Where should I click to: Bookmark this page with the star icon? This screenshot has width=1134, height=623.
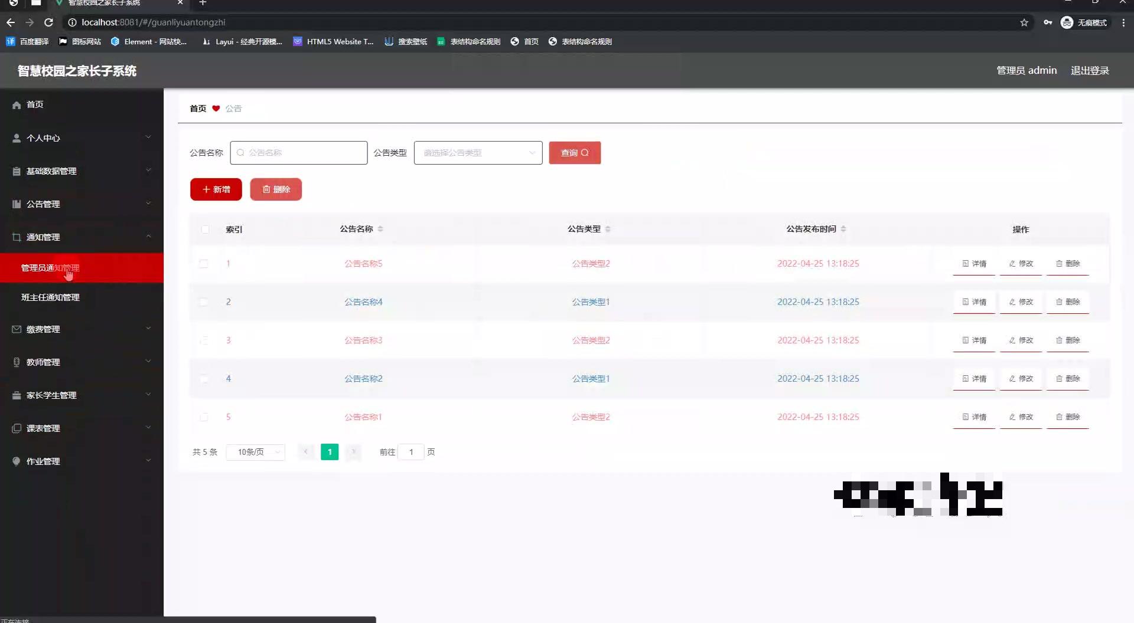click(1024, 22)
